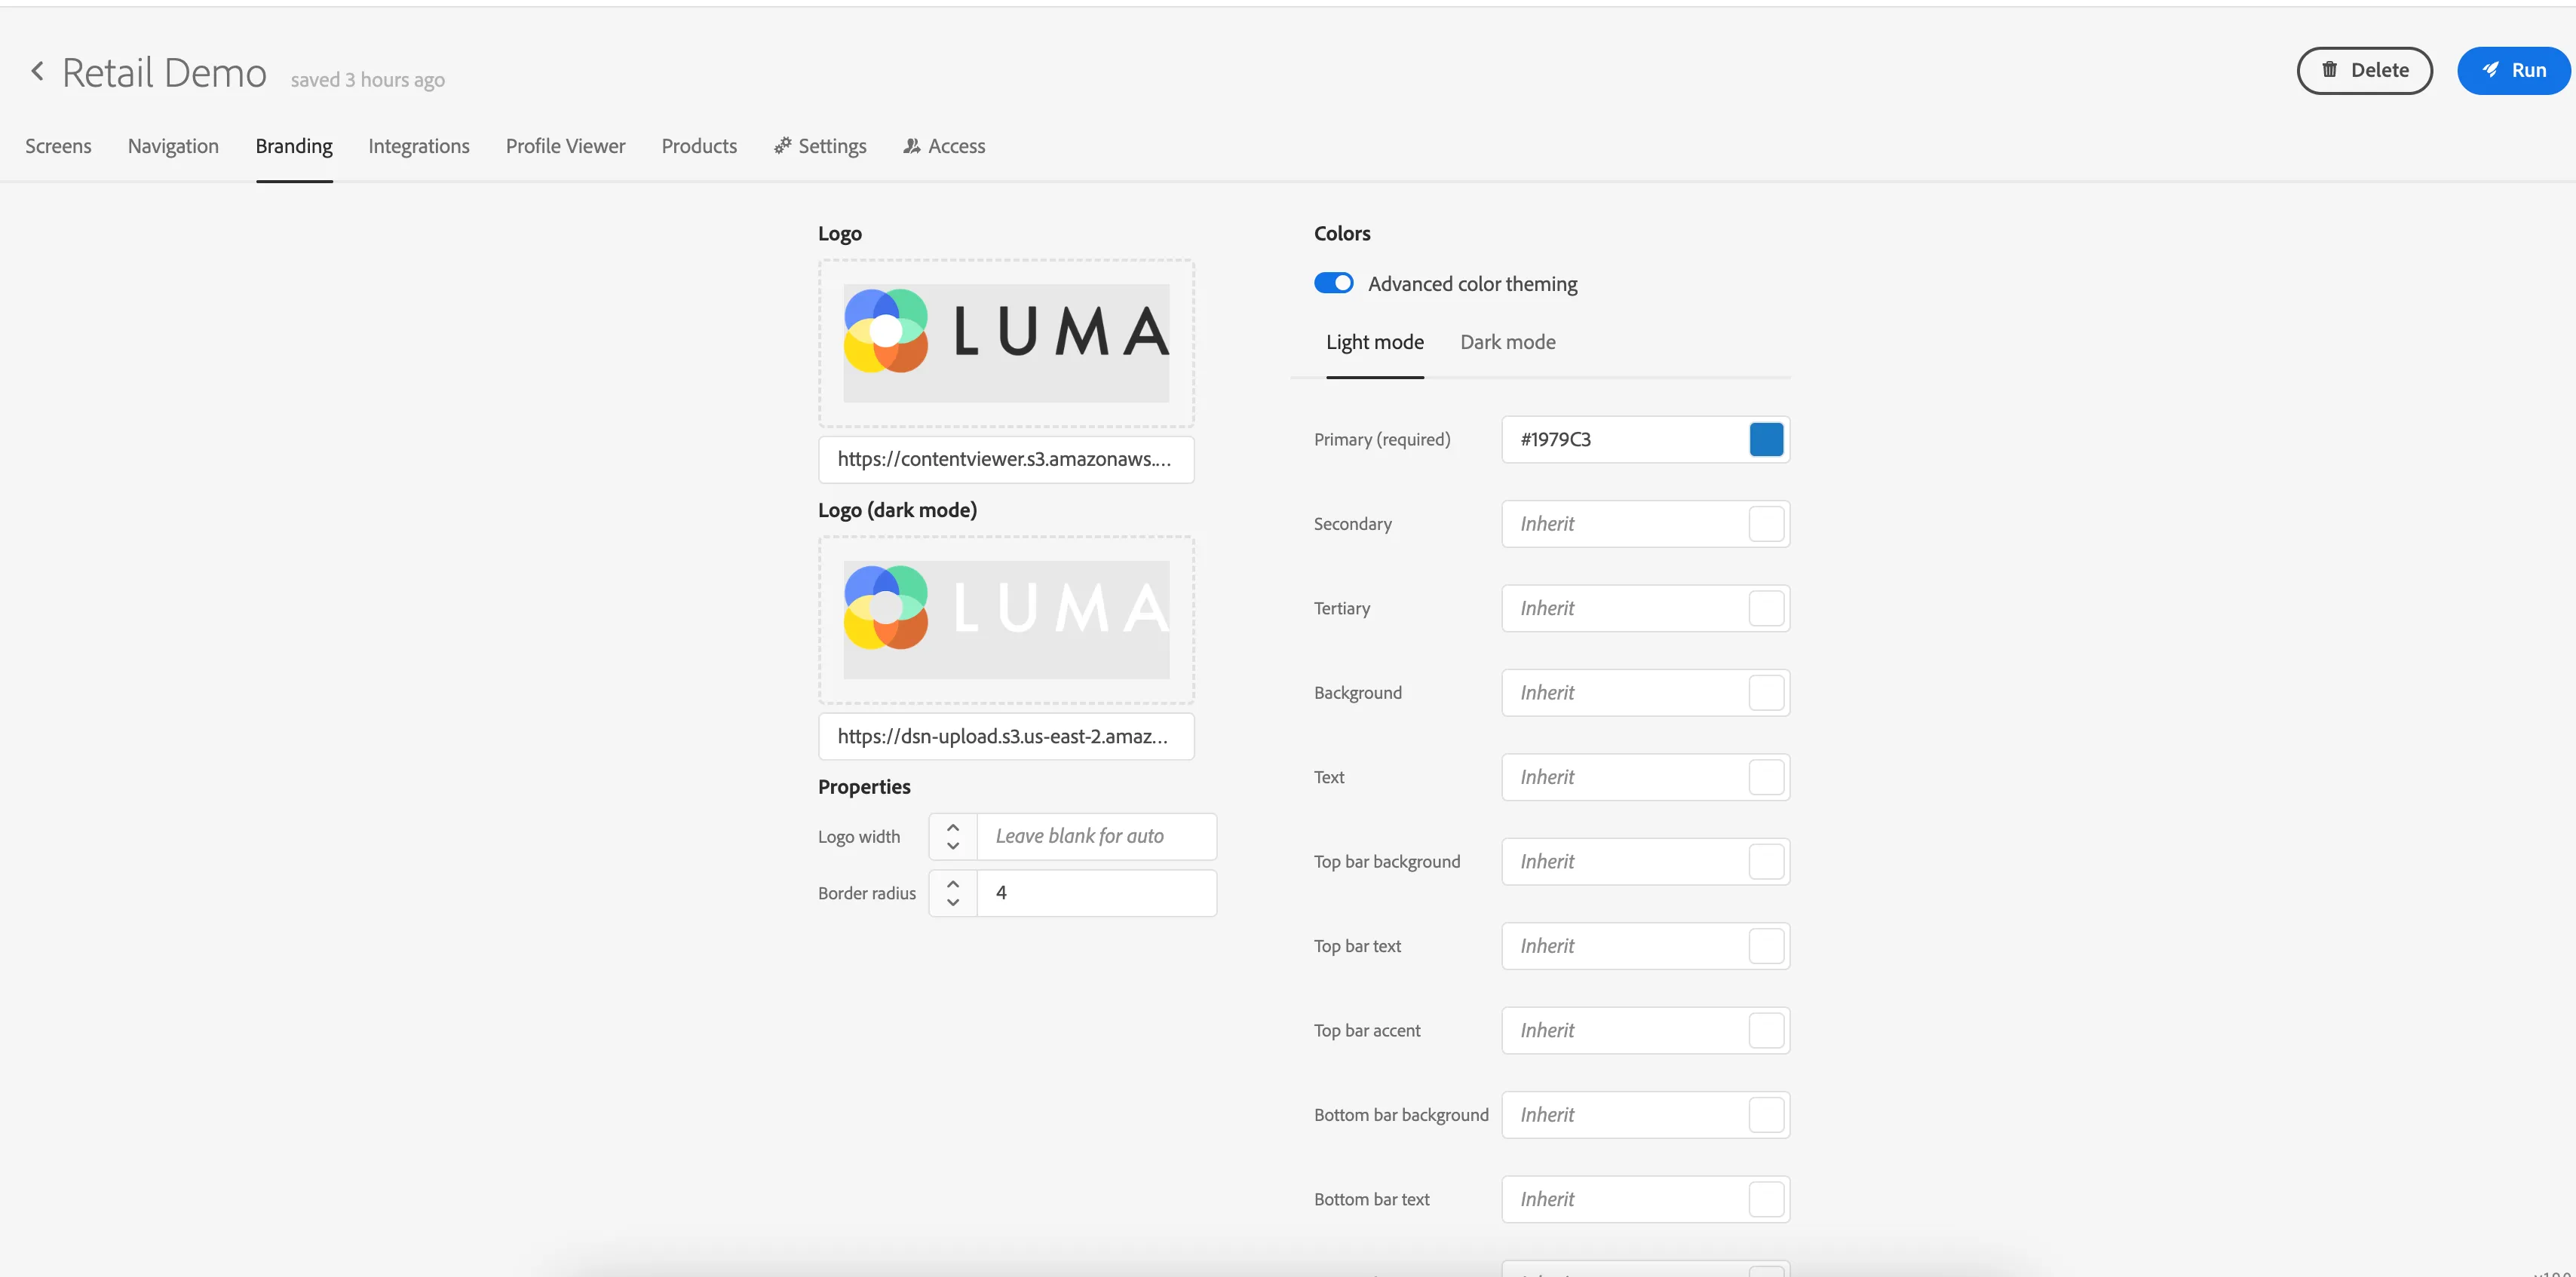Run the Retail Demo app
Image resolution: width=2576 pixels, height=1277 pixels.
click(x=2513, y=70)
